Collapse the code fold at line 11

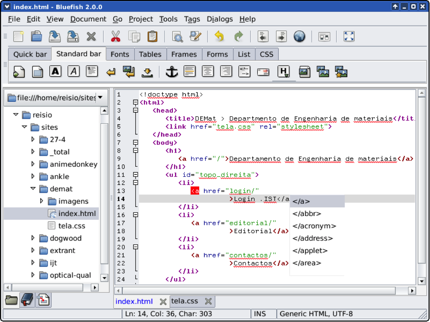click(x=135, y=174)
